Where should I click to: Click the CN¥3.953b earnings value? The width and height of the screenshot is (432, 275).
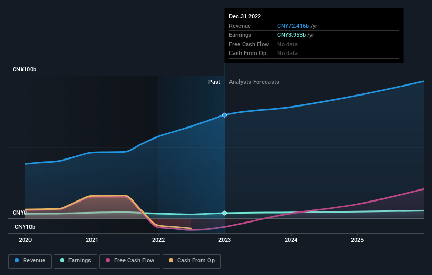[292, 35]
